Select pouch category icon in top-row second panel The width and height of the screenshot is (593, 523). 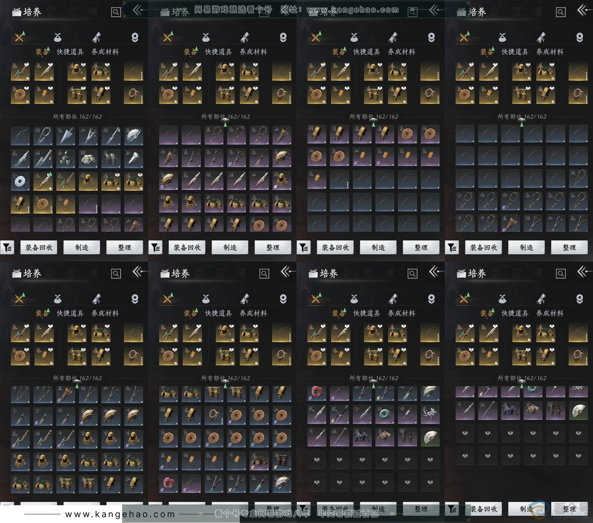(206, 37)
